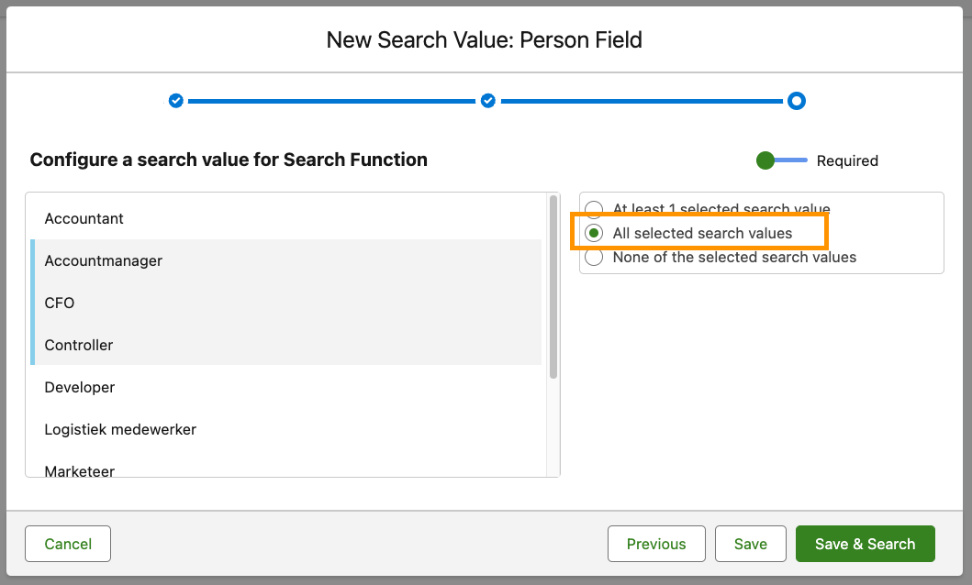Toggle the Required switch
Screen dimensions: 972x585
coord(780,160)
